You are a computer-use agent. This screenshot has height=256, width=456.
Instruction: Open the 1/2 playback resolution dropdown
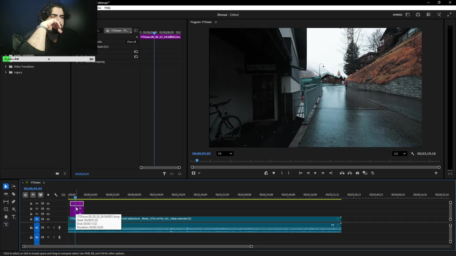coord(399,154)
